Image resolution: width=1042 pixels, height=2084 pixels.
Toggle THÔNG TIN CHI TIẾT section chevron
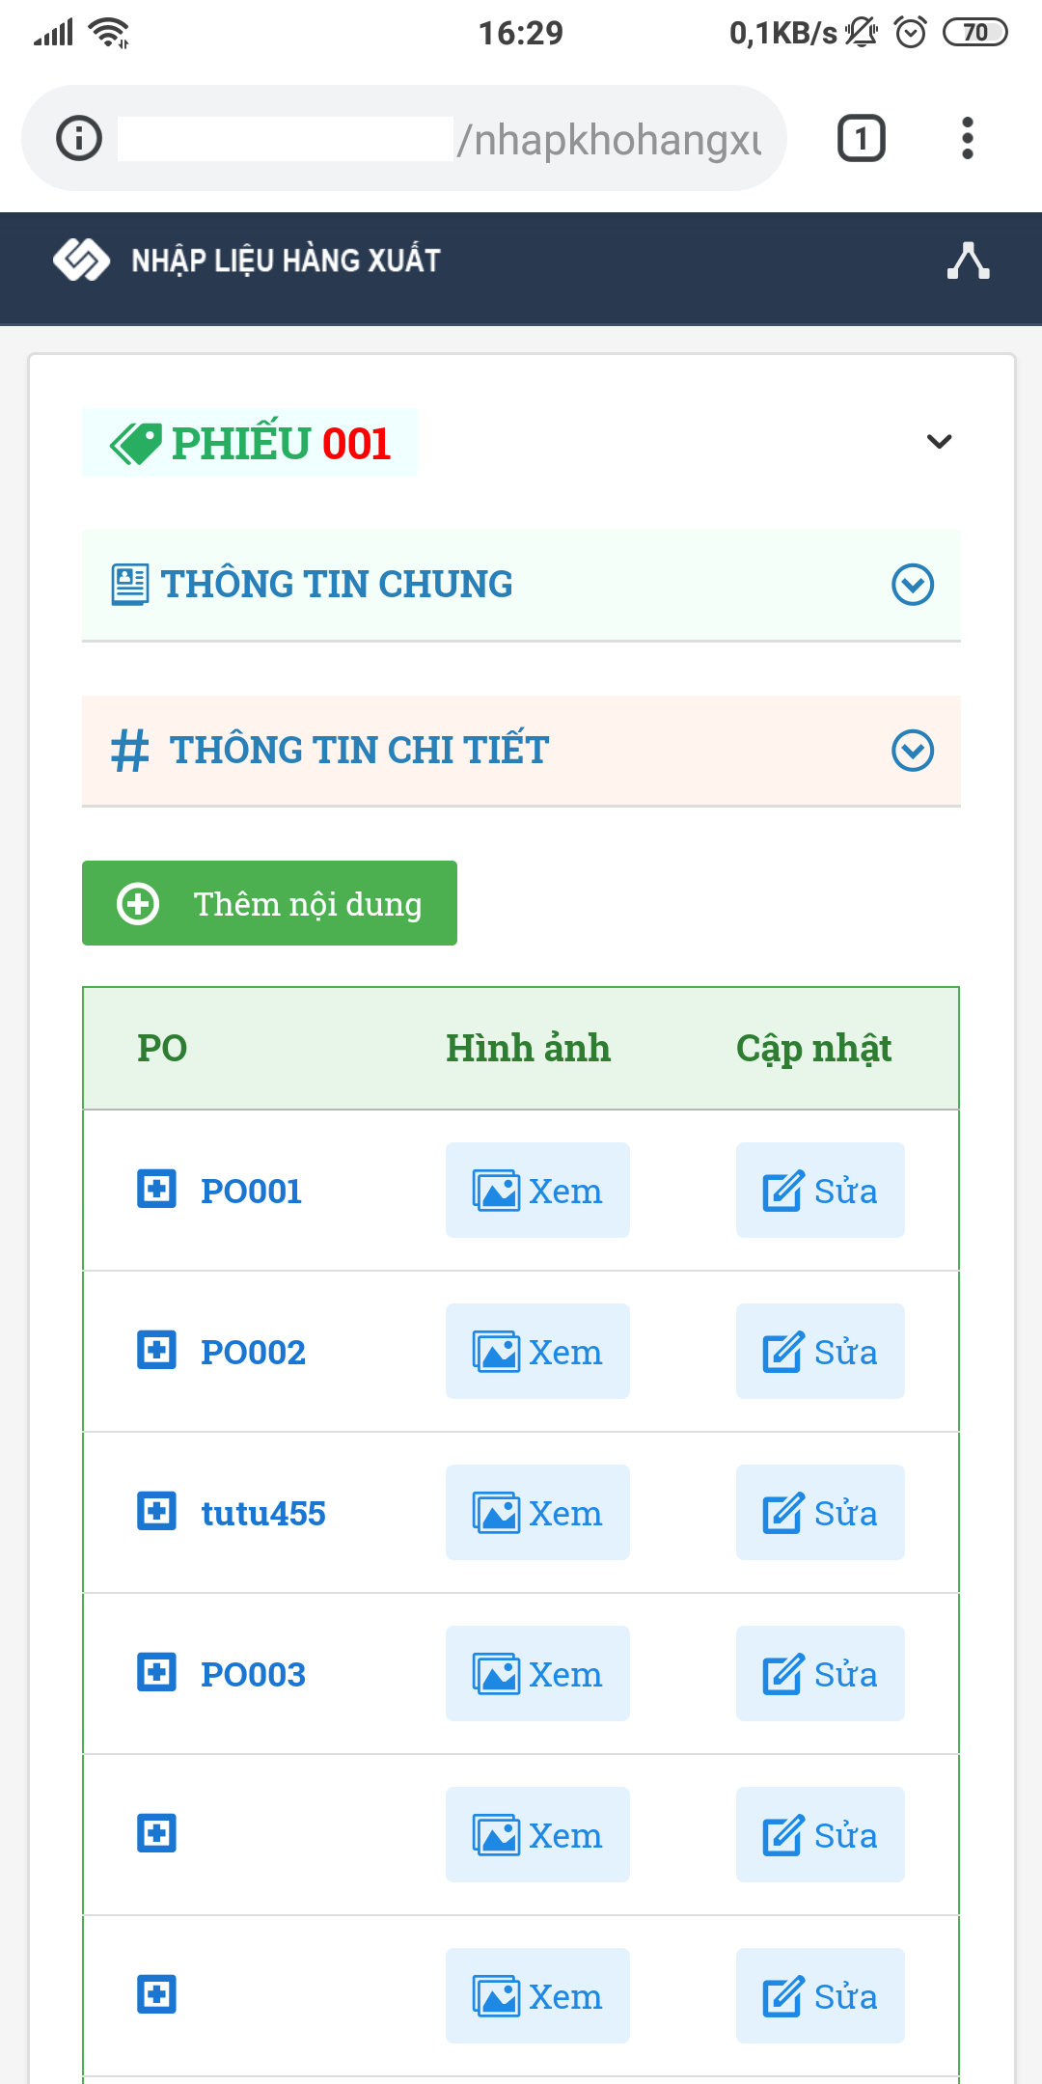coord(913,751)
